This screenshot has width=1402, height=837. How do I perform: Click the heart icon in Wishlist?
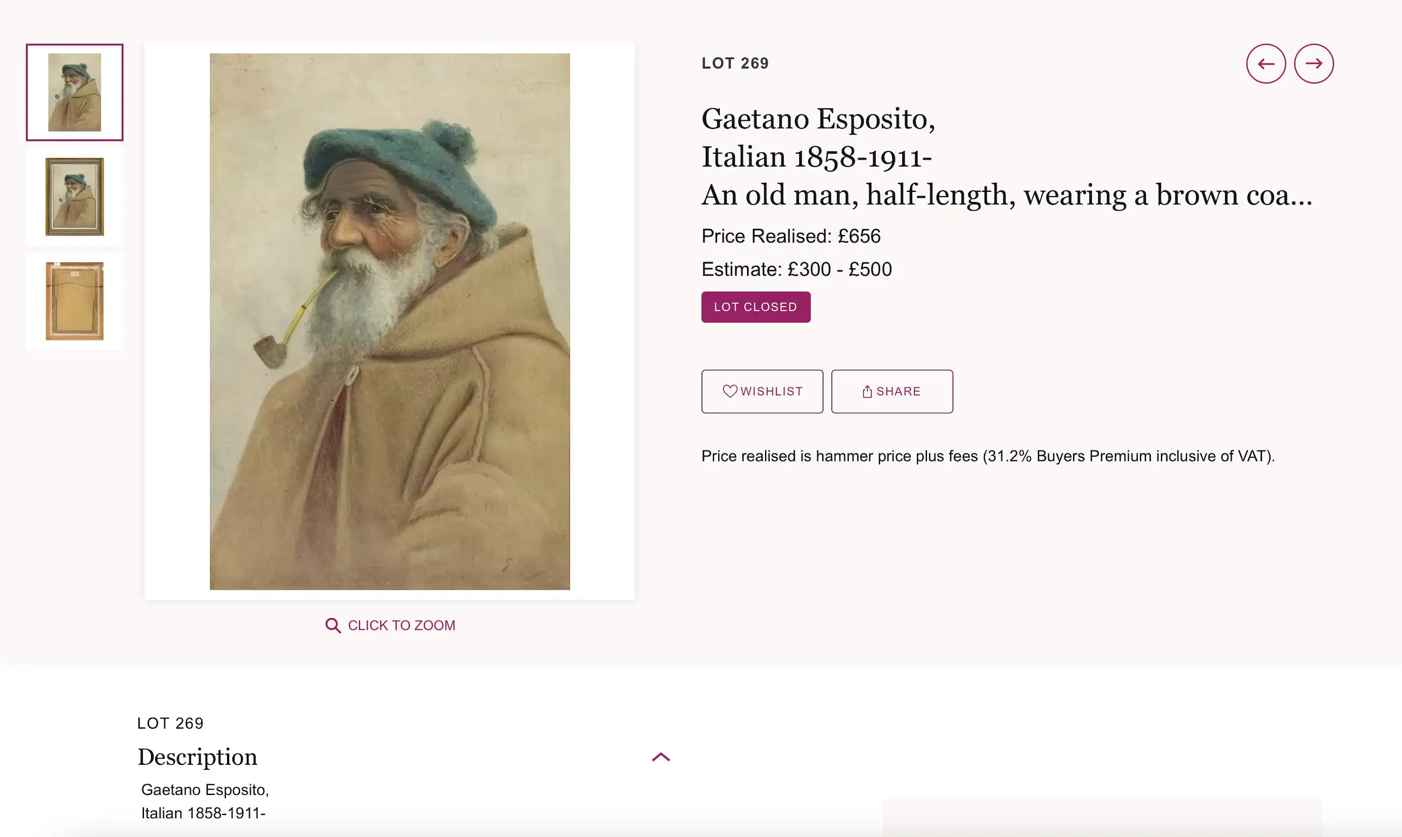point(730,391)
